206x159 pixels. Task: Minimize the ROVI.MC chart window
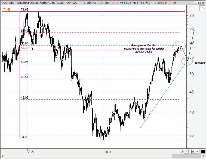(196, 3)
